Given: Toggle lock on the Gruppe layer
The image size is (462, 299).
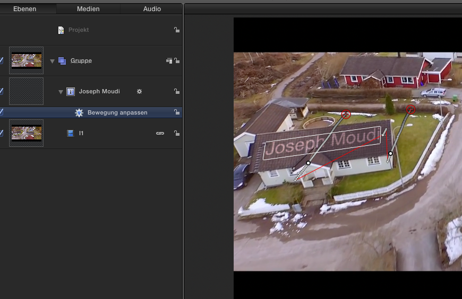Looking at the screenshot, I should coord(176,60).
